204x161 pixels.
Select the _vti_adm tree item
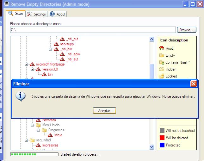[73, 54]
